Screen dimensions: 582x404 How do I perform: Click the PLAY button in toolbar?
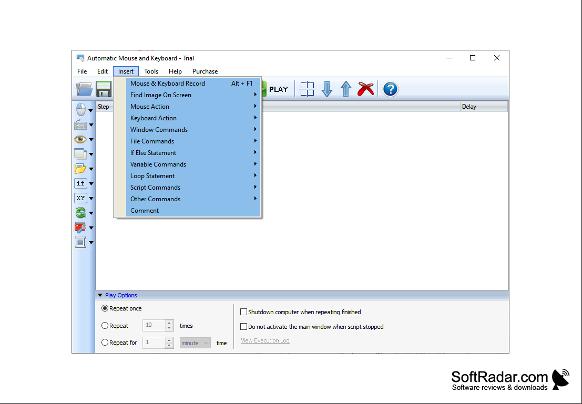(274, 89)
